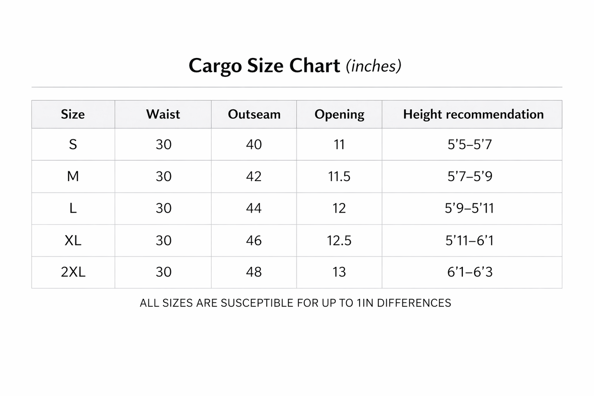Click outseam value 40 for size S

pyautogui.click(x=254, y=144)
